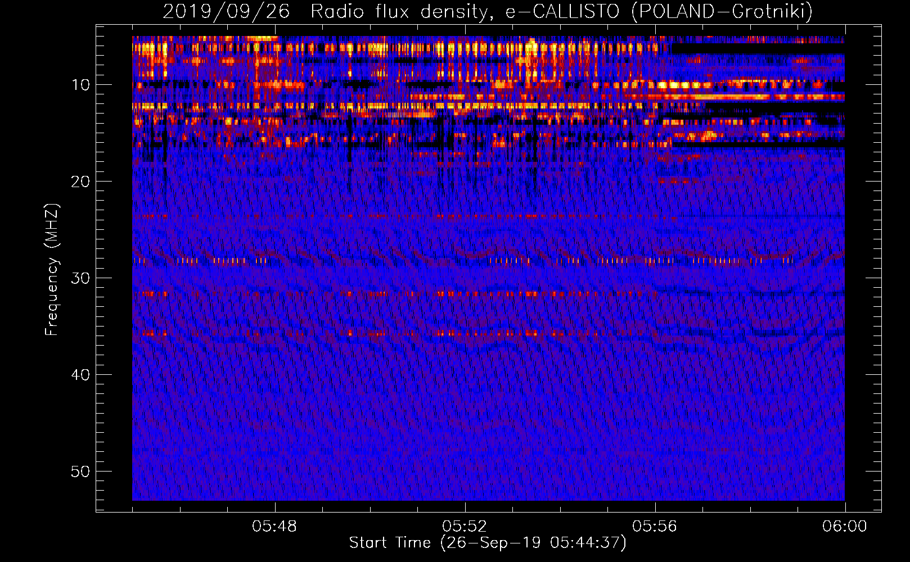Click the plot title mentioning e-CALLISTO (POLAND-Grotniki)
This screenshot has height=562, width=910.
click(x=488, y=11)
